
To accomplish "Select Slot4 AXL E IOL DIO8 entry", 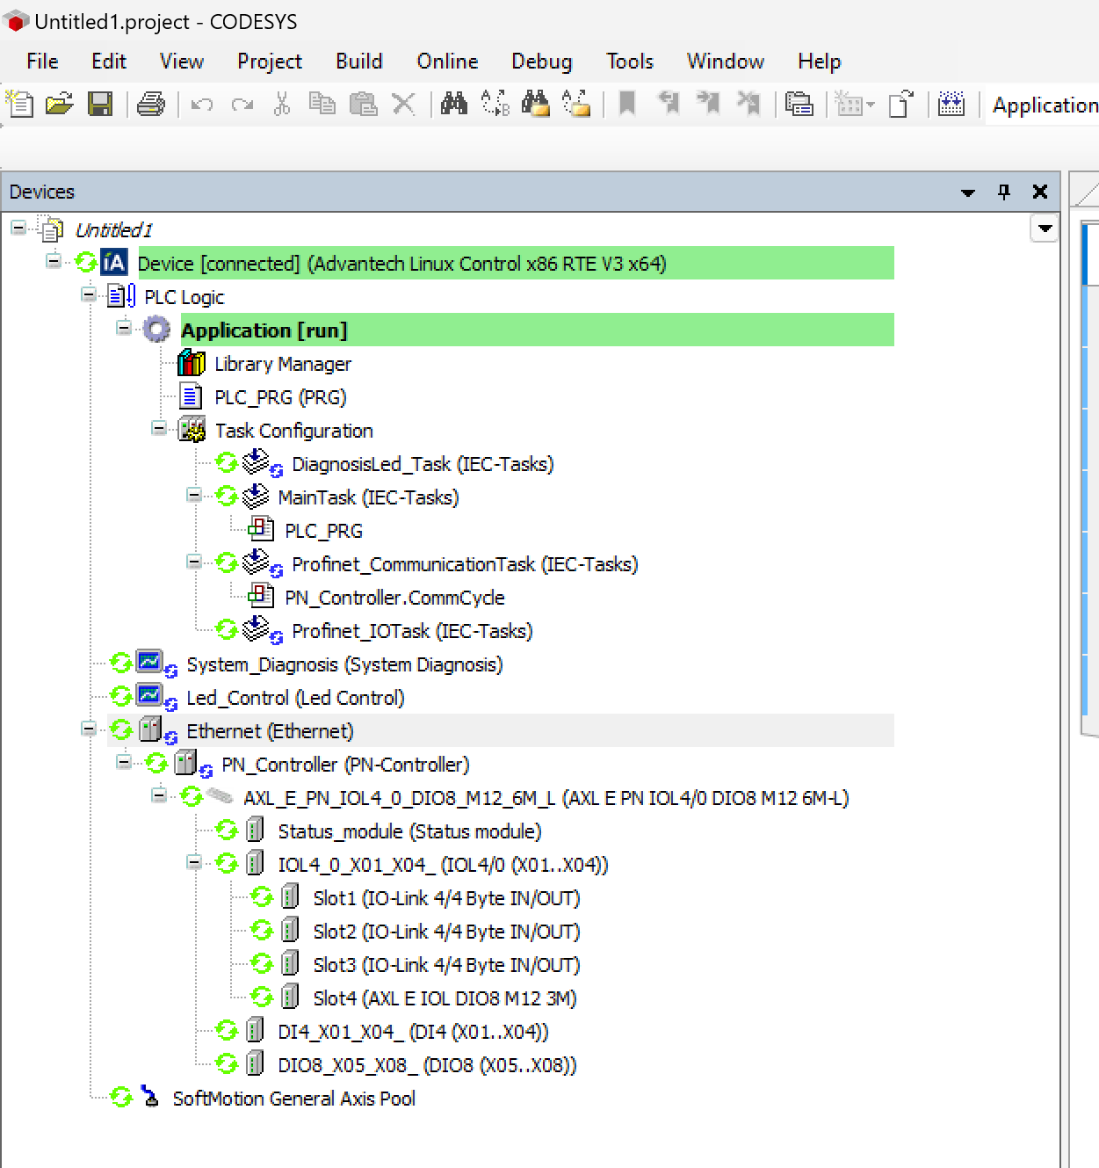I will [445, 998].
